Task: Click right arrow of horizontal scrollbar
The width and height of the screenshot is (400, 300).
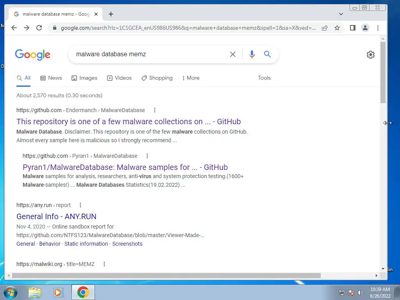Action: coord(376,275)
